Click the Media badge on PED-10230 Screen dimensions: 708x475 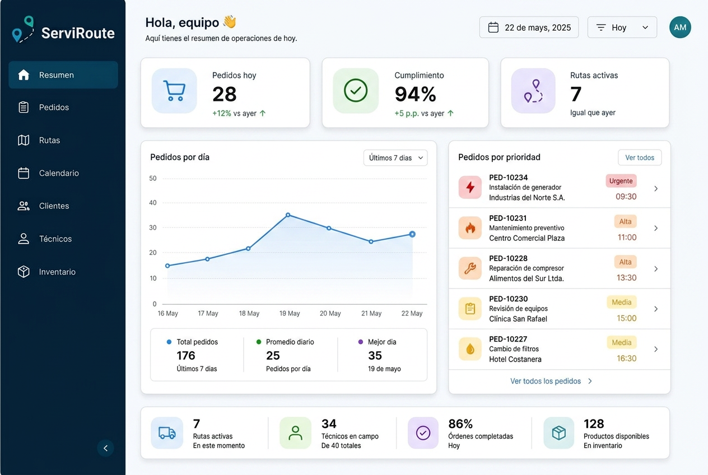[x=622, y=302]
